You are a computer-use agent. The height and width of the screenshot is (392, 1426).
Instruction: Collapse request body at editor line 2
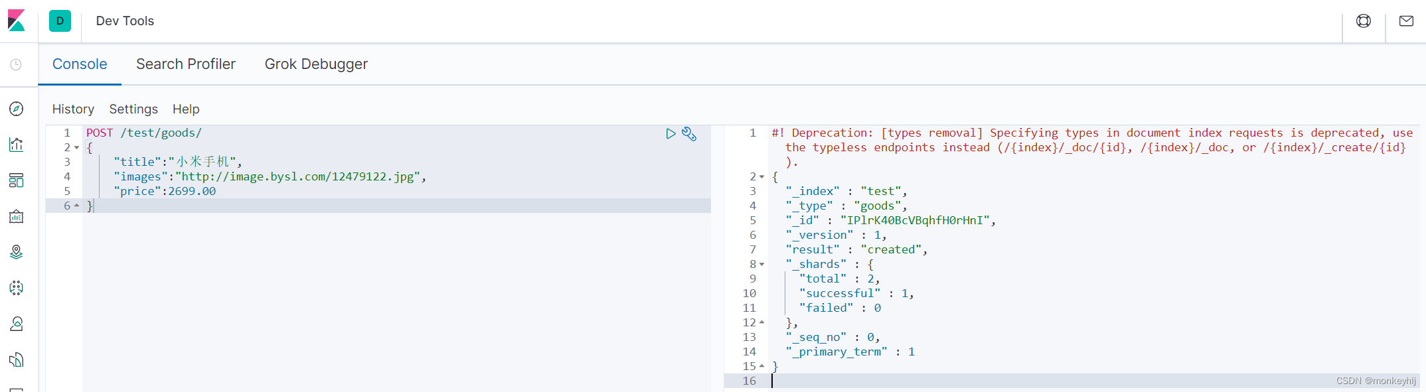76,147
